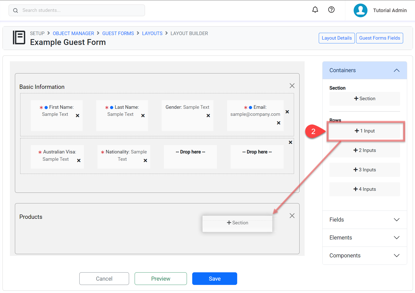Screen dimensions: 415x293
Task: Remove the Last Name field
Action: [x=143, y=116]
